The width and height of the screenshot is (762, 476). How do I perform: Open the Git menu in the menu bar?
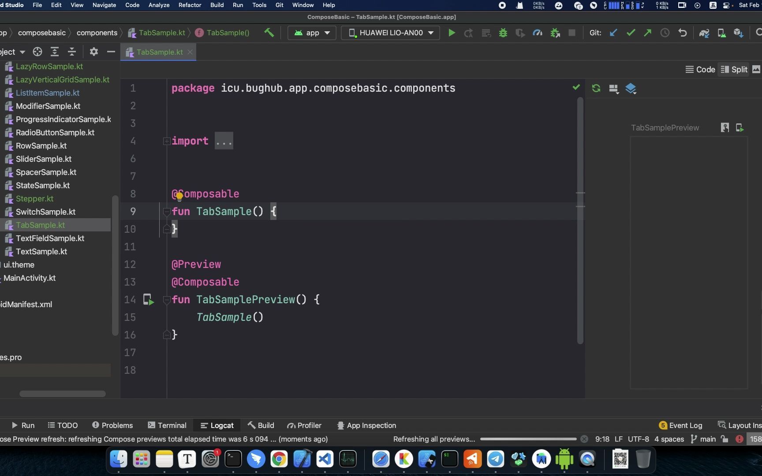(279, 5)
